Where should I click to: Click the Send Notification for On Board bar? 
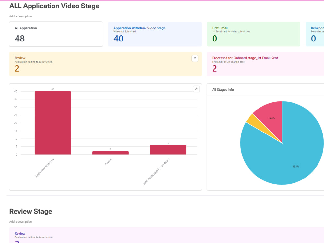pos(168,150)
